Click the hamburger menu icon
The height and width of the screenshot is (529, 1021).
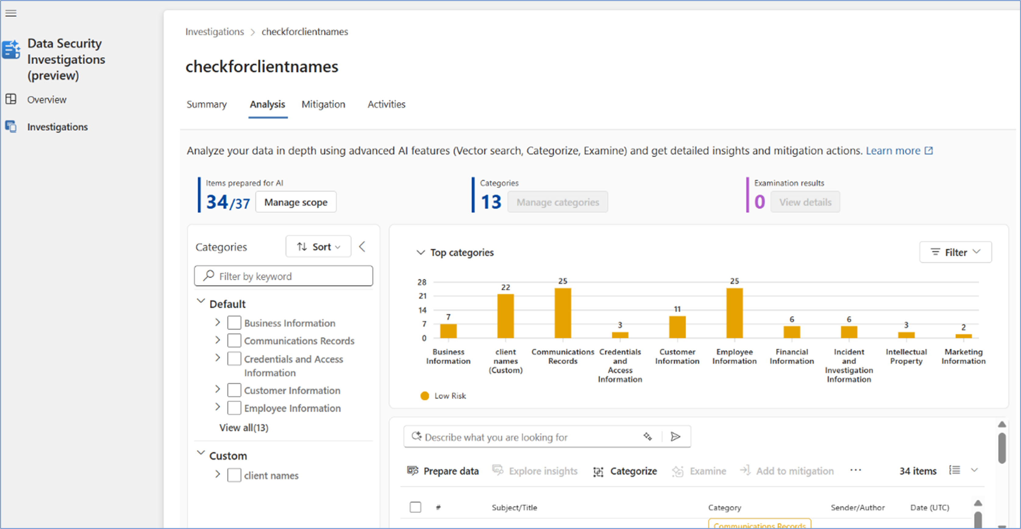[x=11, y=13]
